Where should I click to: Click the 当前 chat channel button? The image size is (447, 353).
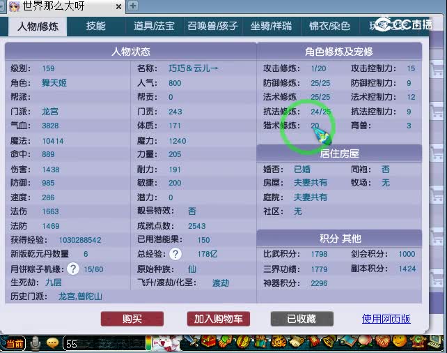pos(14,343)
